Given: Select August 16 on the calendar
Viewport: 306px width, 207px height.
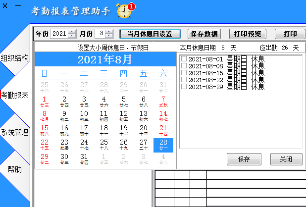Looking at the screenshot, I should pos(64,131).
